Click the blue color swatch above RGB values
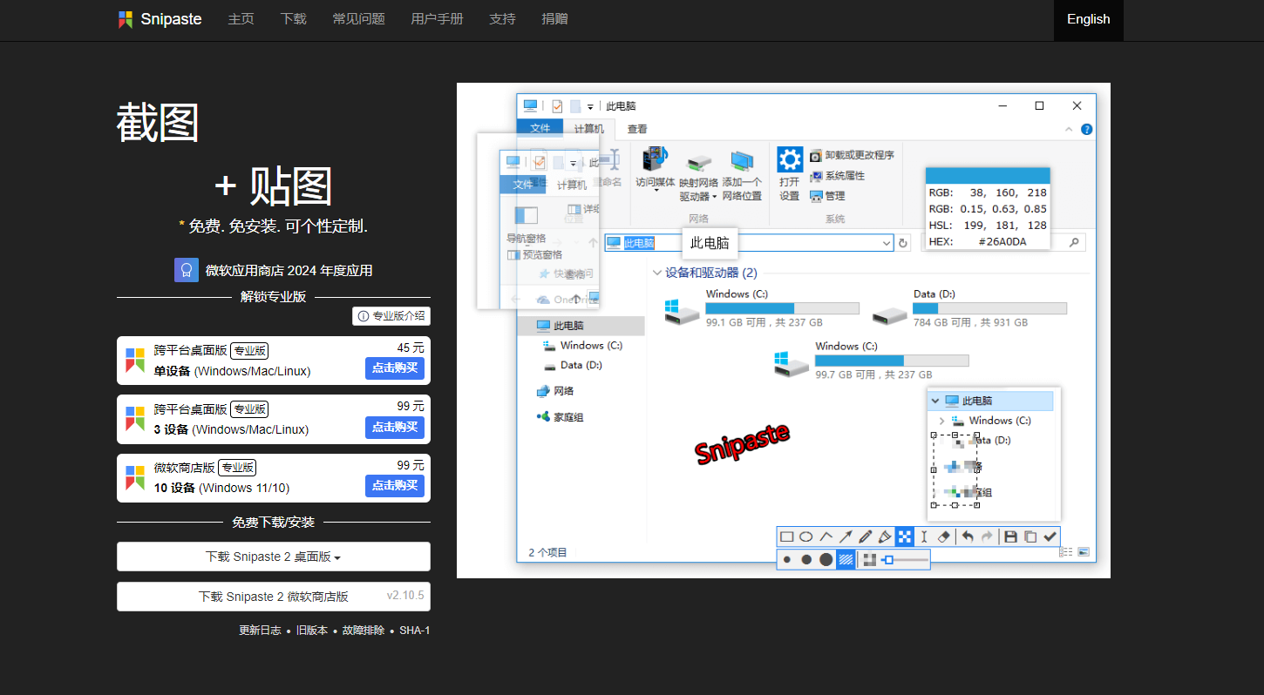 987,175
